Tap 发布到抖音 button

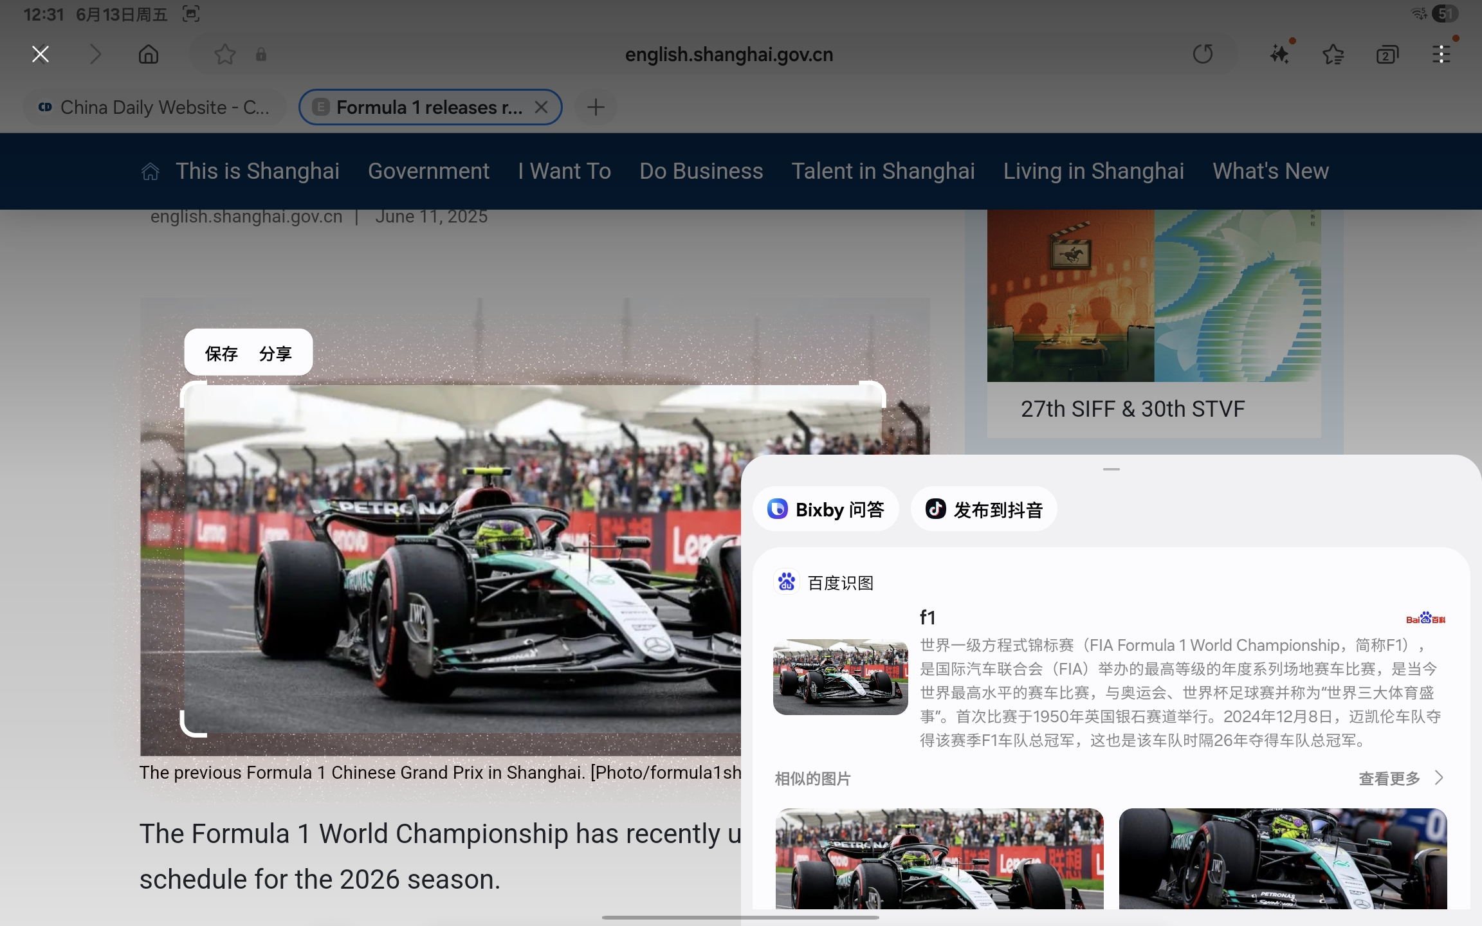click(x=984, y=509)
